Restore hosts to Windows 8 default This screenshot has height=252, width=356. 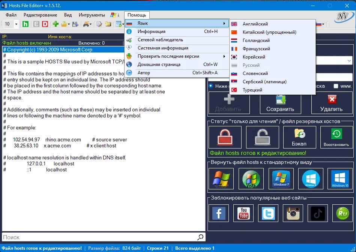pos(311,178)
